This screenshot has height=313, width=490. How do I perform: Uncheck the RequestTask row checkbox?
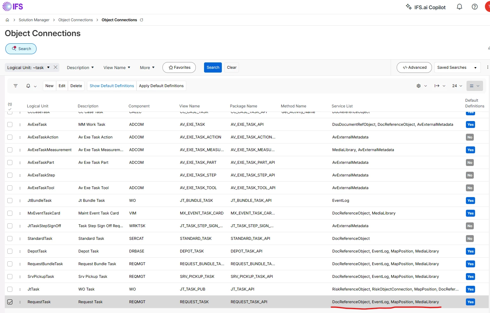click(x=10, y=302)
